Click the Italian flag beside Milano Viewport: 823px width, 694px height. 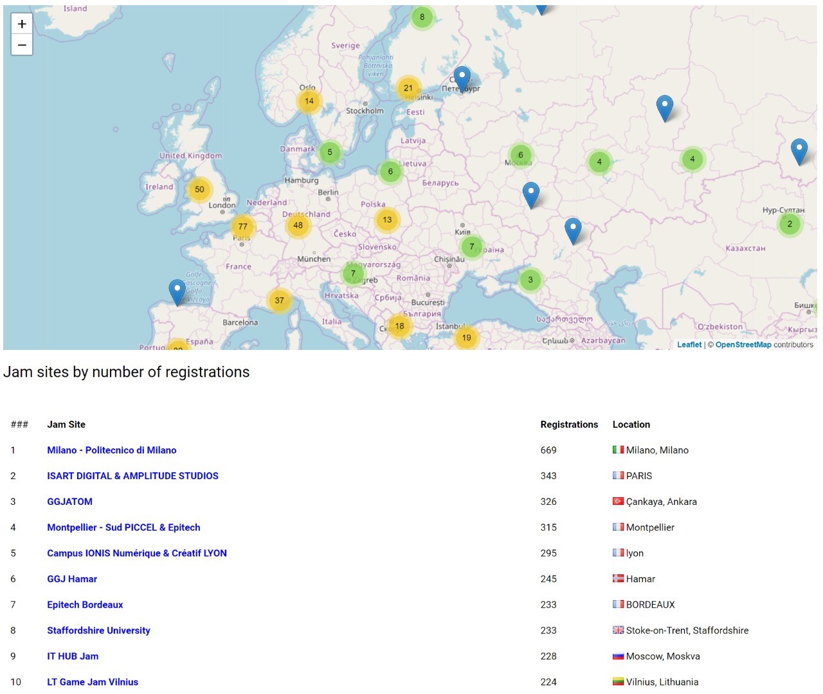(x=618, y=450)
